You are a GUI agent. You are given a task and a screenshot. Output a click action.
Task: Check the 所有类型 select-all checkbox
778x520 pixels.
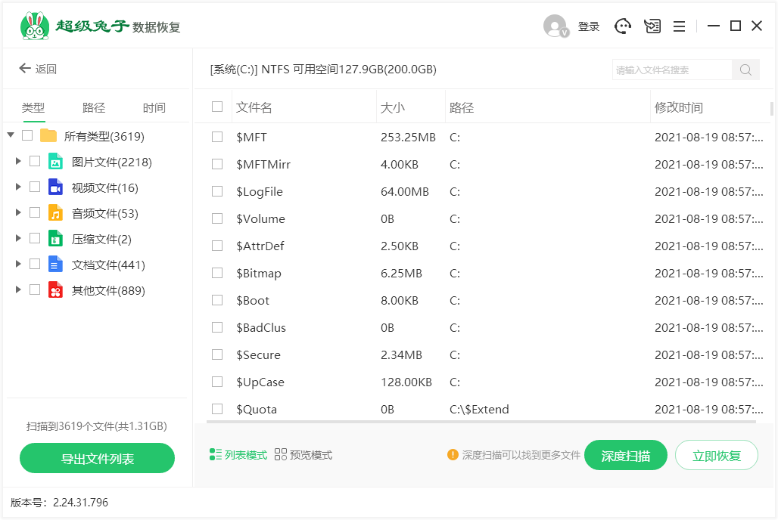point(28,135)
